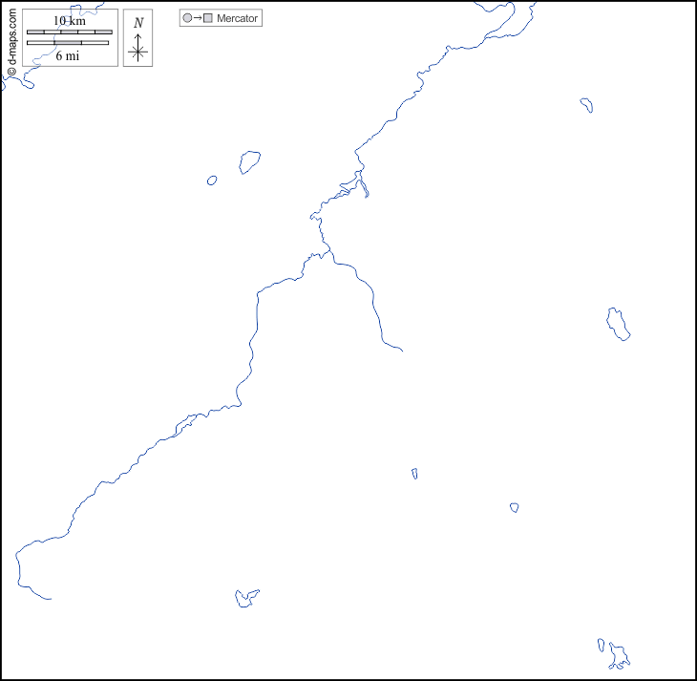Click the kilometer scale bar

point(69,32)
